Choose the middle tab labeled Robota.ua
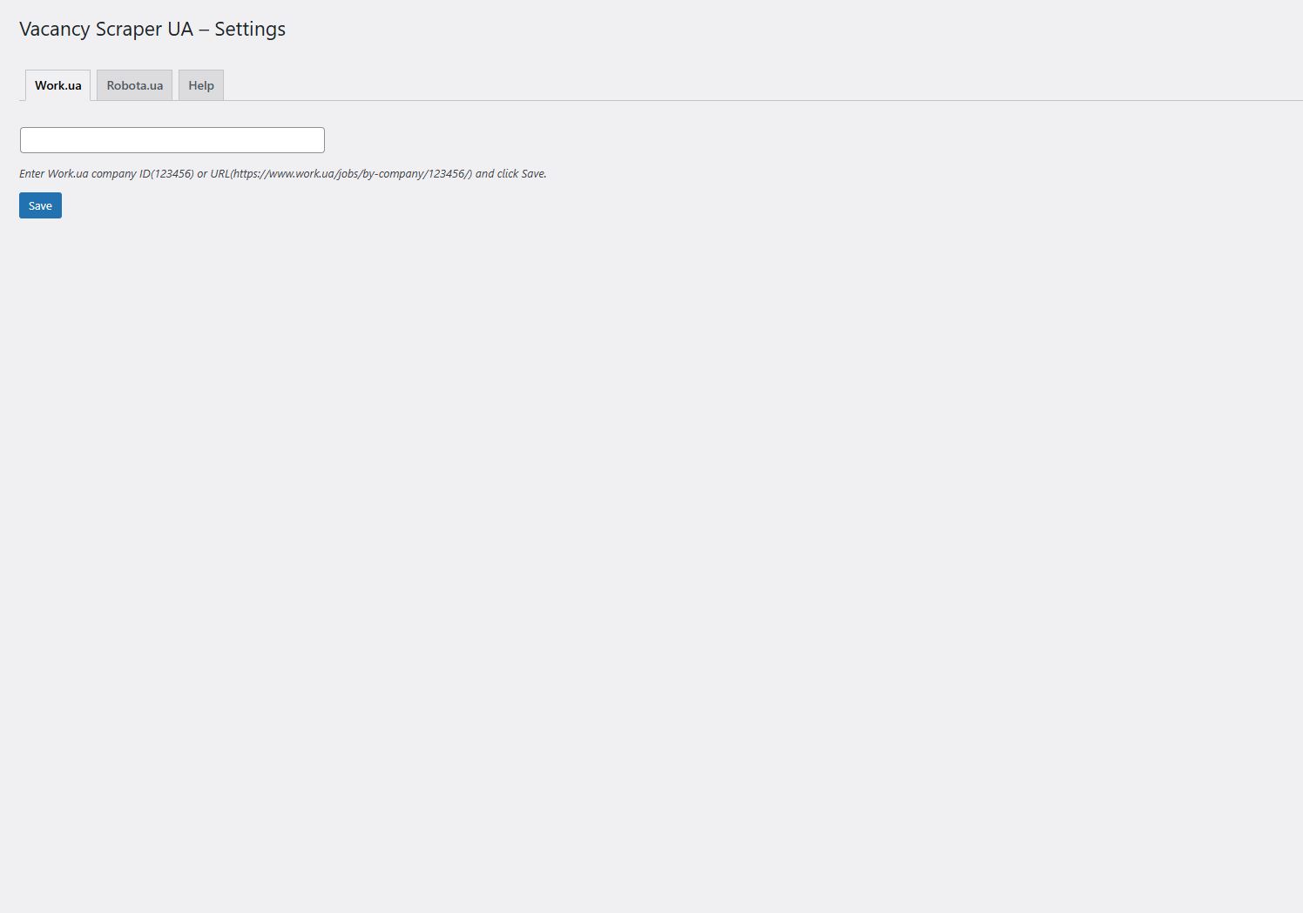This screenshot has width=1303, height=913. (134, 85)
